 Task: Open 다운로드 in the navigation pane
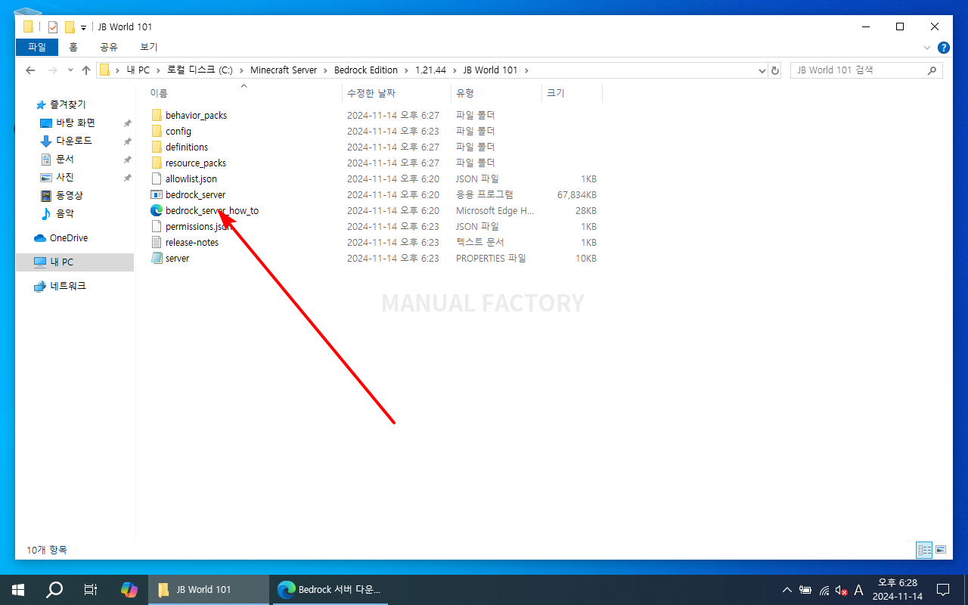[x=74, y=141]
